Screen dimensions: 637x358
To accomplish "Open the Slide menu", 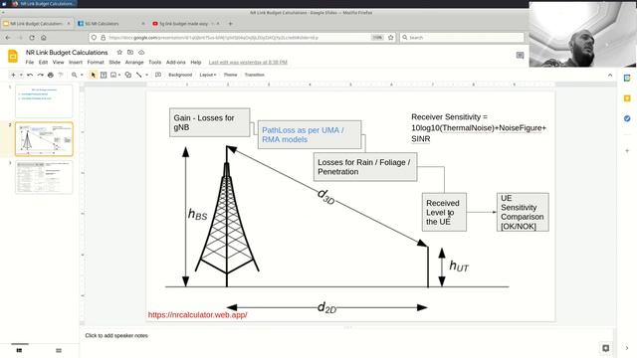I will tap(114, 62).
